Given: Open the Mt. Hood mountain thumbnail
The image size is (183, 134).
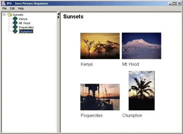Looking at the screenshot, I should click(142, 46).
